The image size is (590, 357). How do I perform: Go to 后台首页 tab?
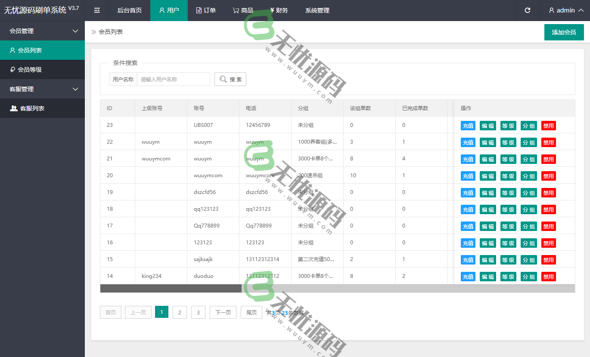pos(129,10)
